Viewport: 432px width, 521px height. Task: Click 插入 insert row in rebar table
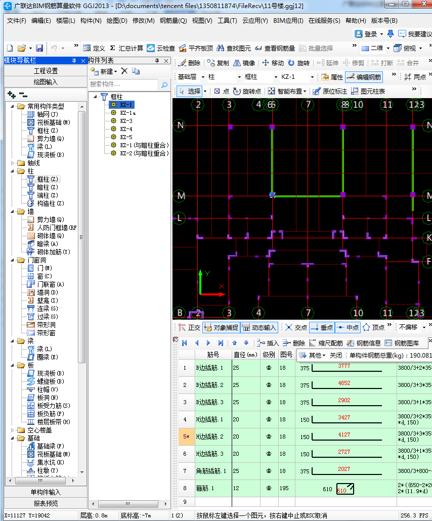pos(268,343)
